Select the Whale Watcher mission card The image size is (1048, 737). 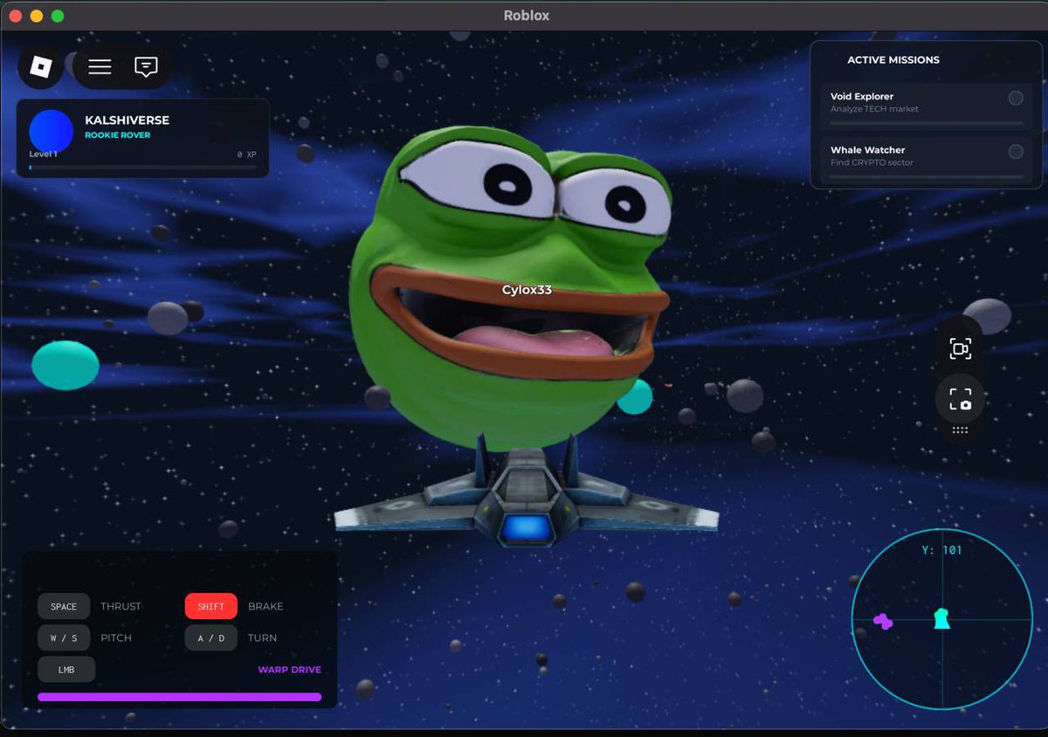pos(927,161)
